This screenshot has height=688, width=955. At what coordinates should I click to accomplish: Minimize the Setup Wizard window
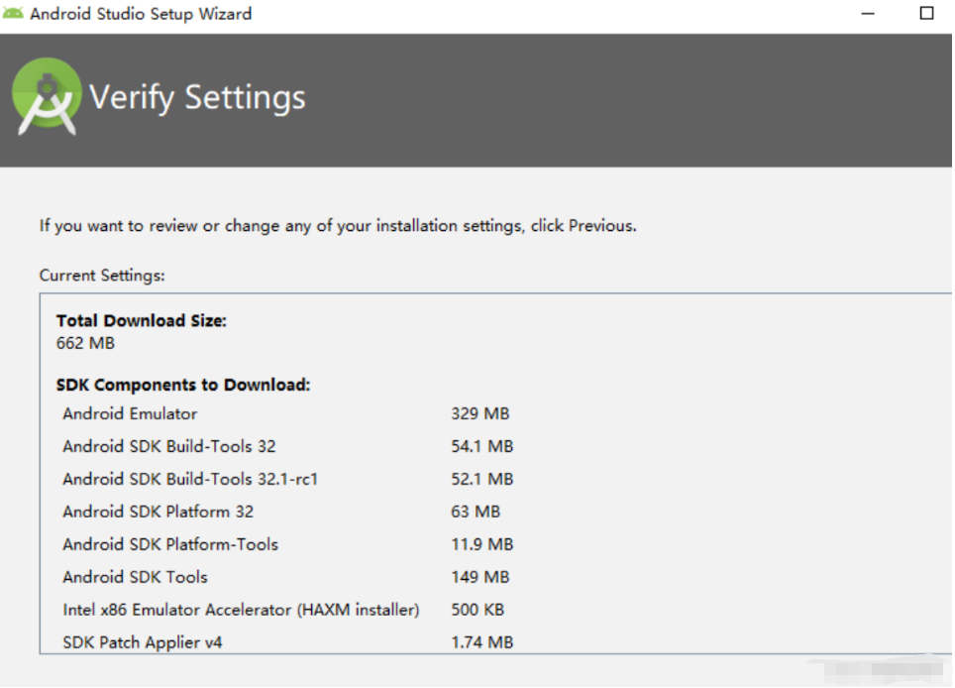coord(868,14)
